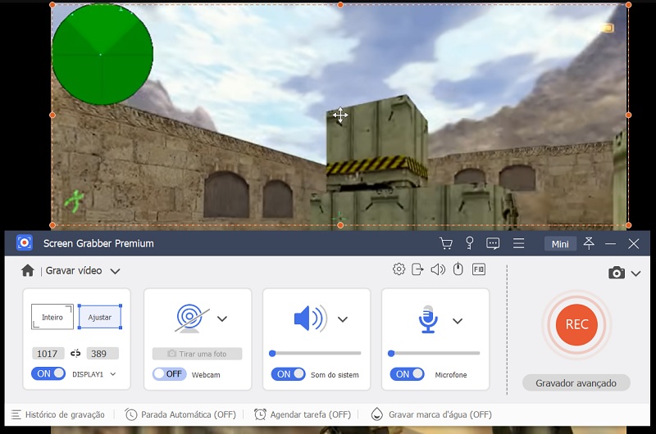
Task: Adjust the system sound volume slider
Action: 316,354
